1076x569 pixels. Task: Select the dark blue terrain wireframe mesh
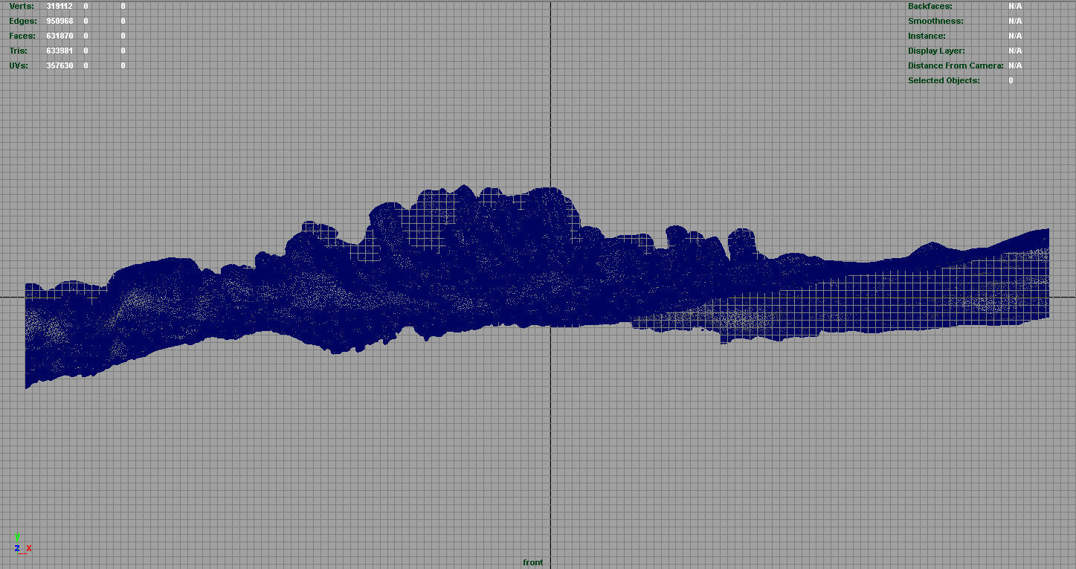[x=537, y=287]
